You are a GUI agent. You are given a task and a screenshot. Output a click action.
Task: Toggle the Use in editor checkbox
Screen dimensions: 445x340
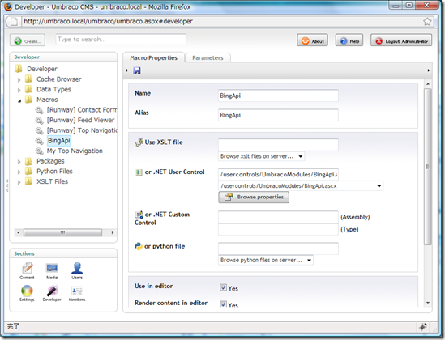tap(223, 287)
